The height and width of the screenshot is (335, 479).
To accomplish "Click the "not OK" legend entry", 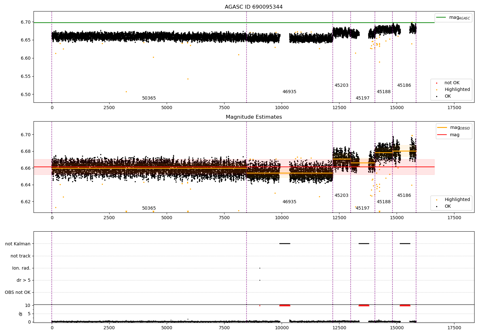I will tap(452, 83).
